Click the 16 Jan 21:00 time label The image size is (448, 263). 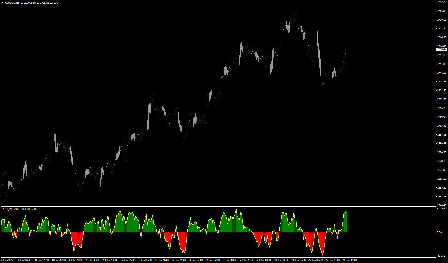click(x=161, y=260)
